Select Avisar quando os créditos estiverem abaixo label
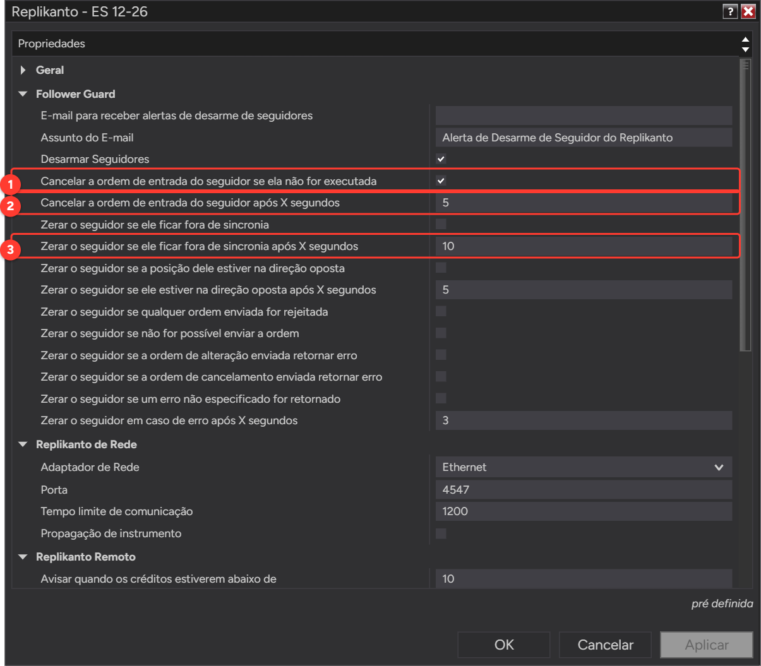Screen dimensions: 761x666 pyautogui.click(x=158, y=579)
